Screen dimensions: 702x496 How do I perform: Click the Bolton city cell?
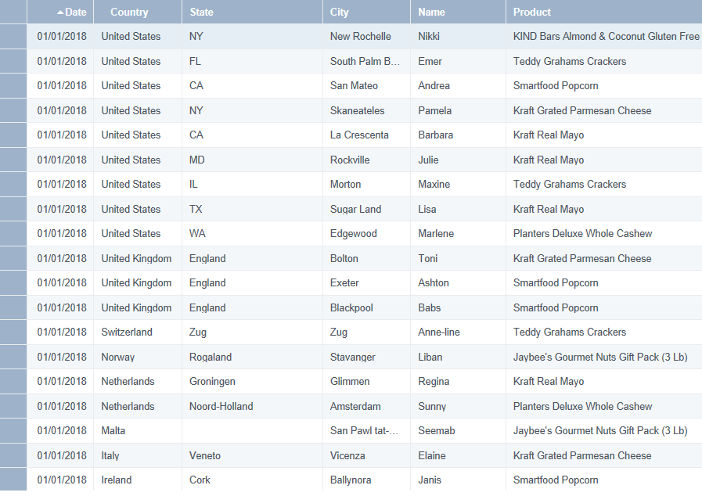(x=367, y=258)
